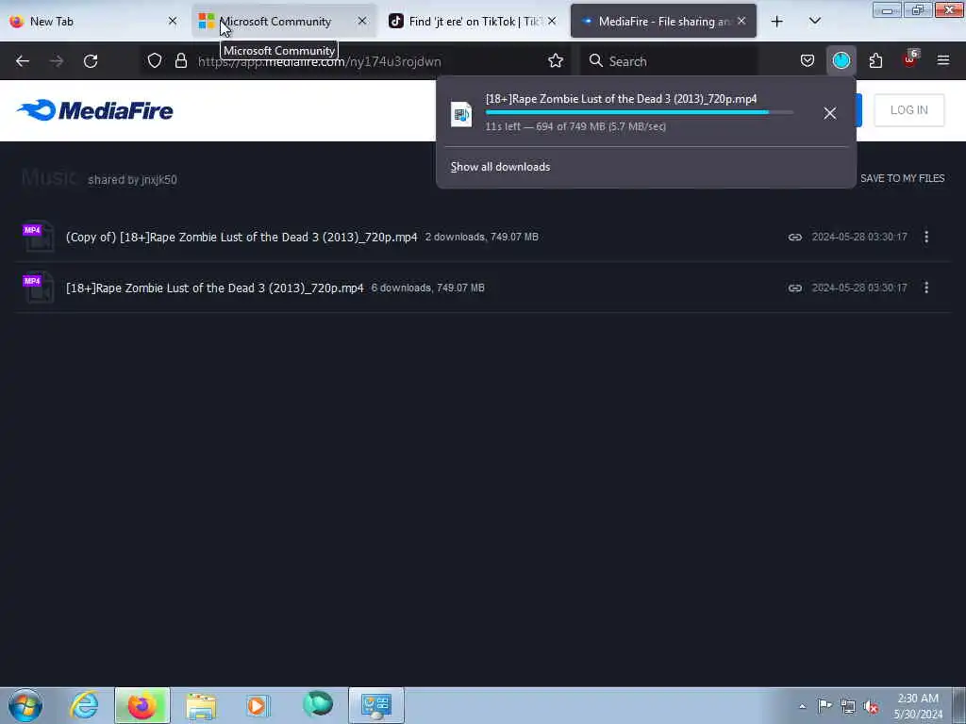The image size is (966, 724).
Task: Click the download progress bar
Action: tap(639, 113)
